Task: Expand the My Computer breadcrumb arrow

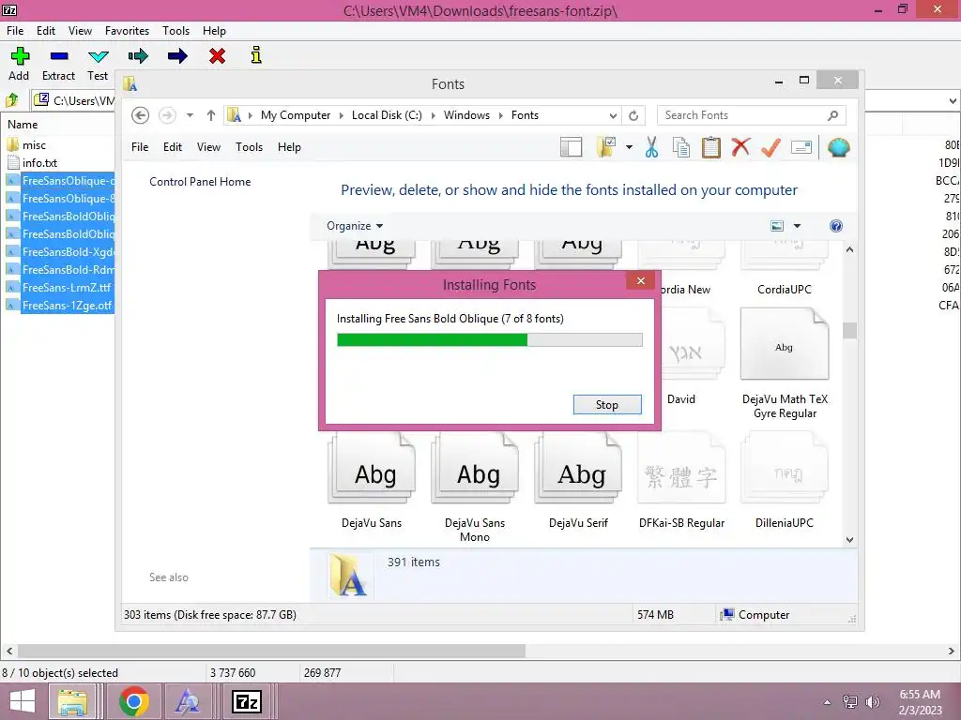Action: click(342, 115)
